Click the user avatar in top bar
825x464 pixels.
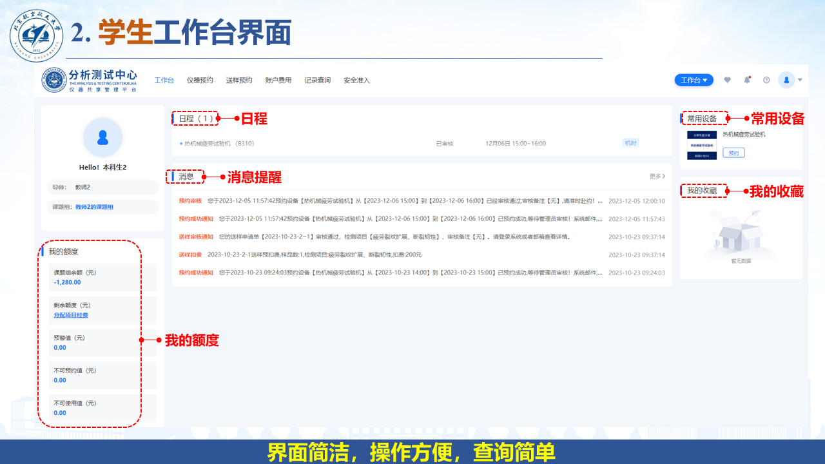(786, 80)
